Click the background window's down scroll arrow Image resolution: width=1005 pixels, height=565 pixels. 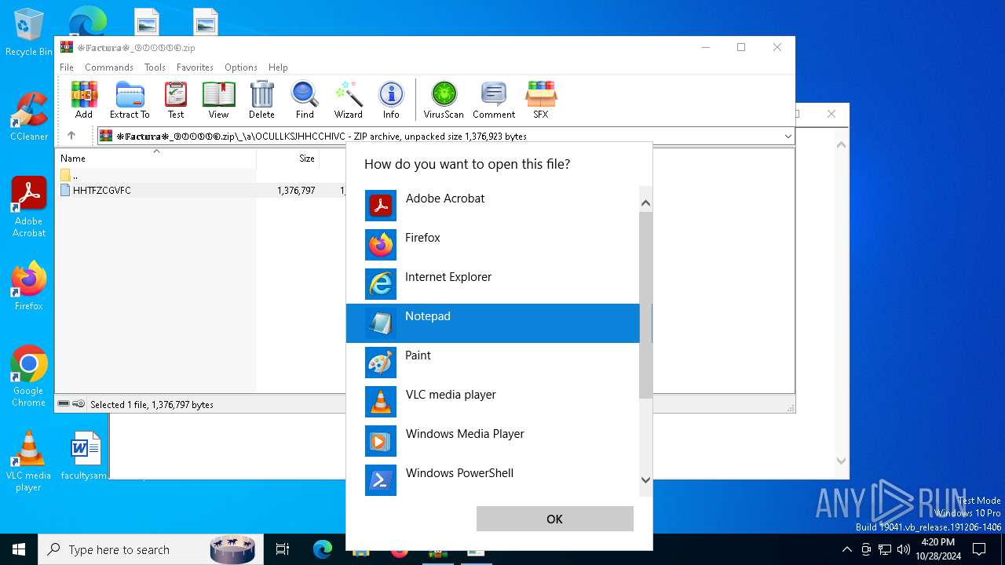click(841, 461)
